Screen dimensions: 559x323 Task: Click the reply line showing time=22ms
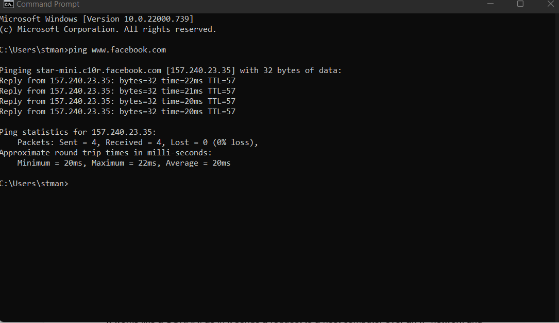pyautogui.click(x=117, y=81)
